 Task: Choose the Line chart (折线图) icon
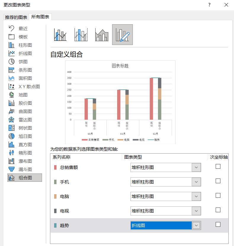12,53
